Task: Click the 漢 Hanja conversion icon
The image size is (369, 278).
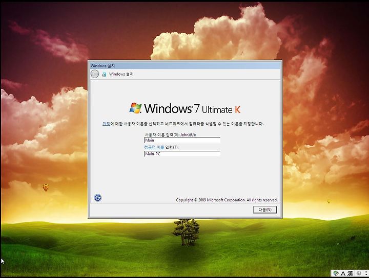Action: tap(350, 273)
